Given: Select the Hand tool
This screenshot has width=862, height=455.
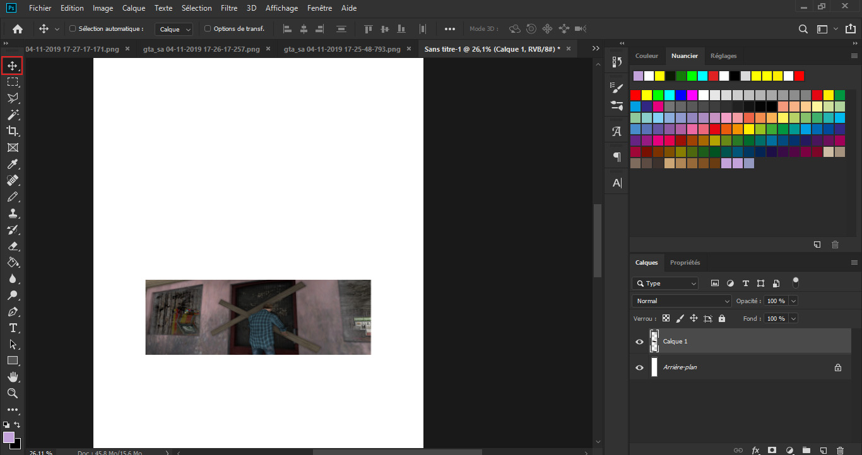Looking at the screenshot, I should point(12,377).
